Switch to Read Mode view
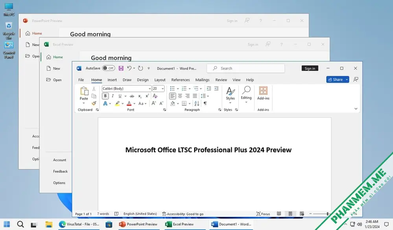Screen dimensions: 393x230 click(x=279, y=214)
